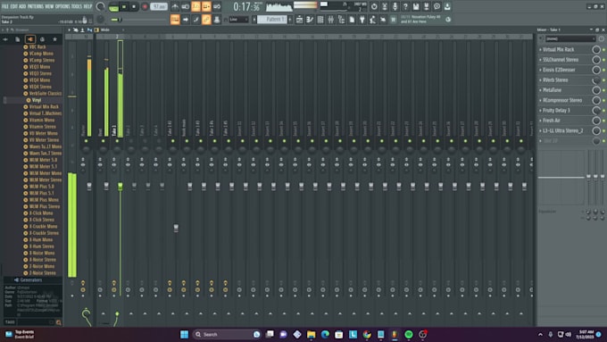Open the TOOLS menu

(x=77, y=6)
